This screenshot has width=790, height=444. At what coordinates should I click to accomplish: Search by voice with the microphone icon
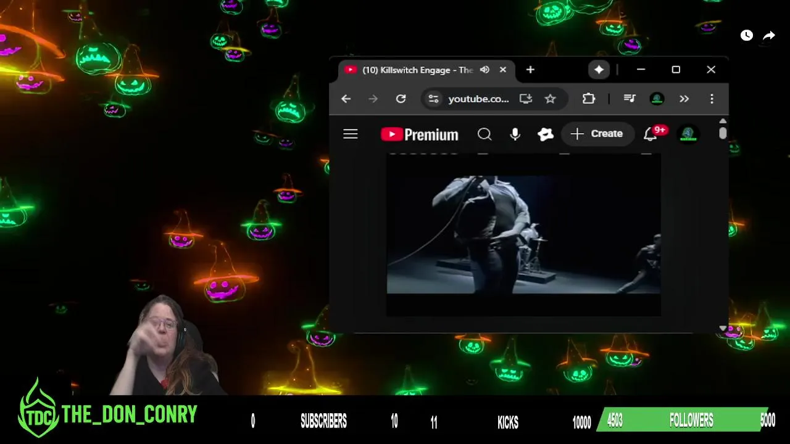pyautogui.click(x=515, y=134)
